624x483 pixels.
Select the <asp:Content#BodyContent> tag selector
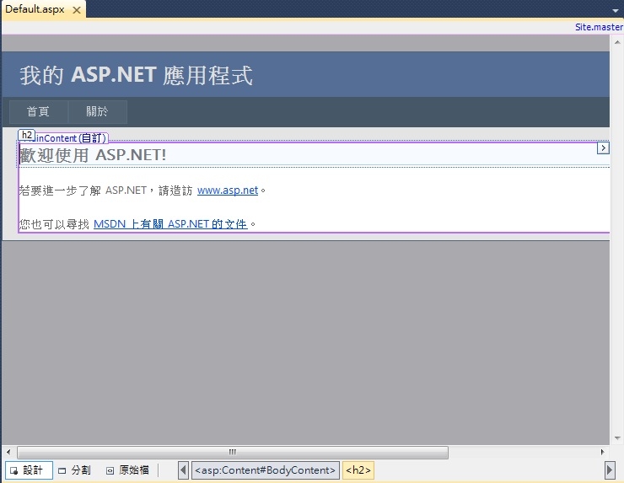pos(266,470)
